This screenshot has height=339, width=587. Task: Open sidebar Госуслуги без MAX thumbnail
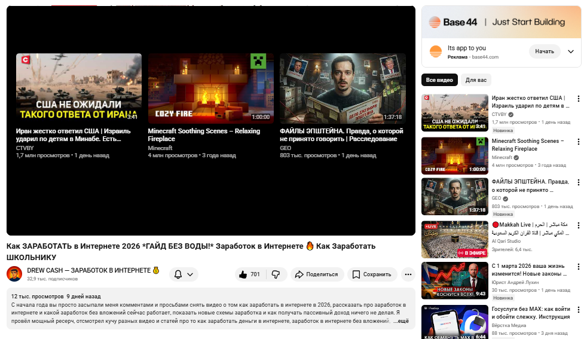455,322
